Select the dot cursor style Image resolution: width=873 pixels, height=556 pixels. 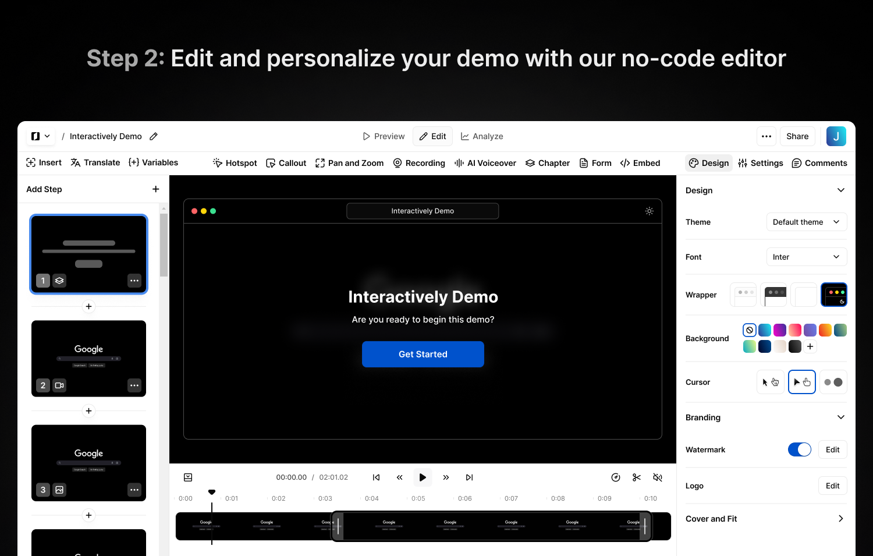[833, 382]
